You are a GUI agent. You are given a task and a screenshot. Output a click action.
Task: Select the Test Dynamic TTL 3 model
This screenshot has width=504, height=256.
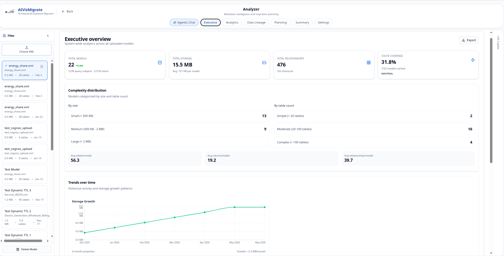[x=25, y=195]
